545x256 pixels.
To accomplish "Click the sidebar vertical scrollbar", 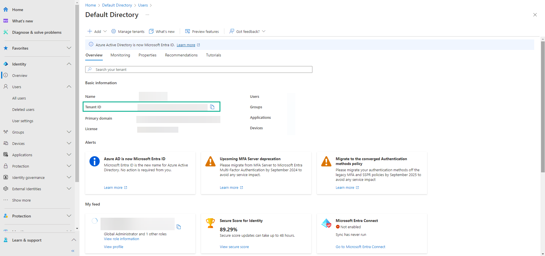I will click(x=77, y=94).
